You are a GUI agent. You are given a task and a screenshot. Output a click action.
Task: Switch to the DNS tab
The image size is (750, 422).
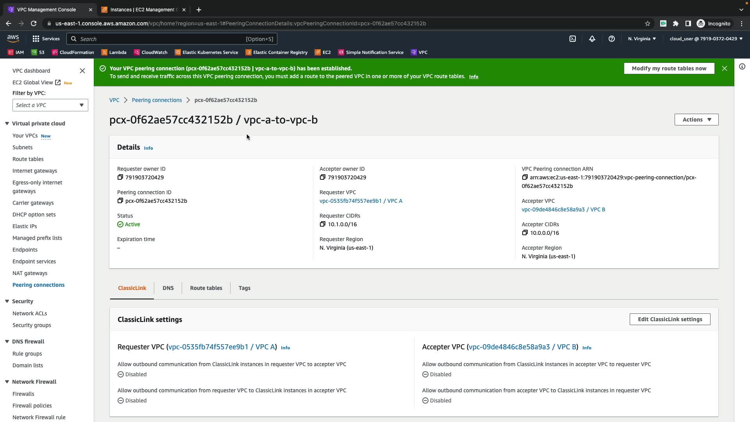168,288
